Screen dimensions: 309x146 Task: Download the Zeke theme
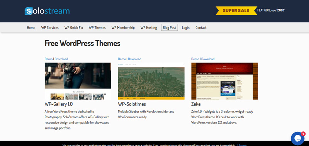[208, 59]
